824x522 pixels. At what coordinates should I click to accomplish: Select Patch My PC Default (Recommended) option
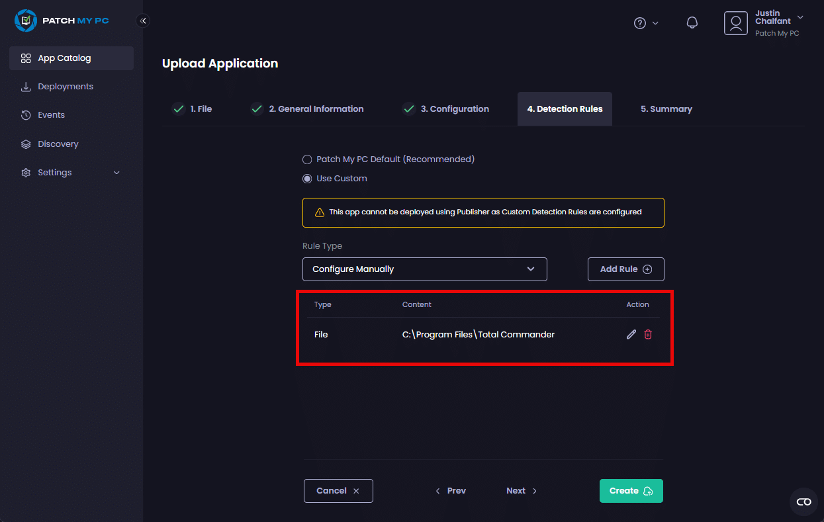pos(307,159)
